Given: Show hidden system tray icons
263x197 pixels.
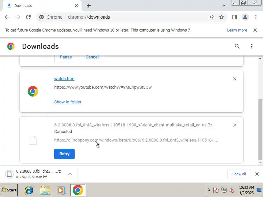Looking at the screenshot, I should (x=209, y=190).
